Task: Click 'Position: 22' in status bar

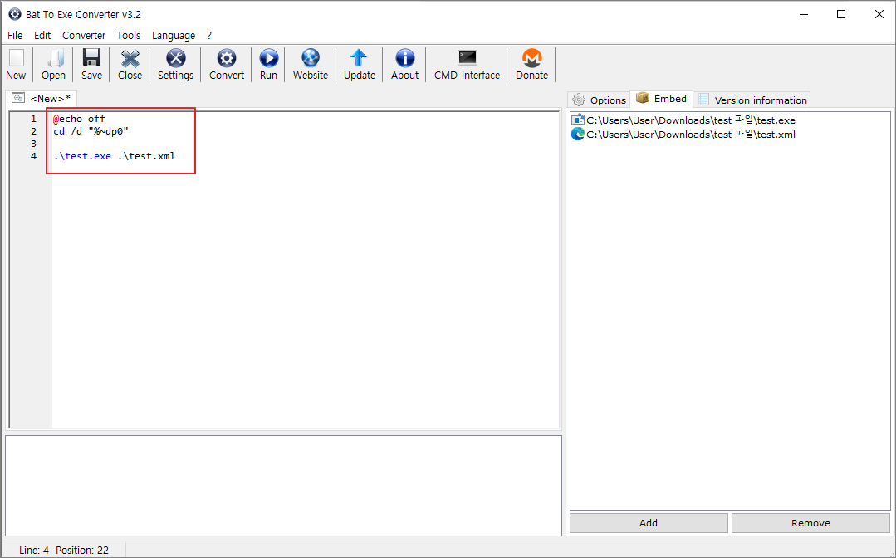Action: coord(82,551)
